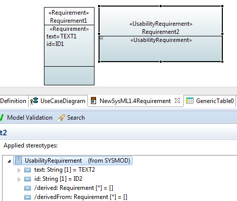This screenshot has height=201, width=237.
Task: Collapse the UsabilityRequirement stereotype tree node
Action: [x=9, y=161]
